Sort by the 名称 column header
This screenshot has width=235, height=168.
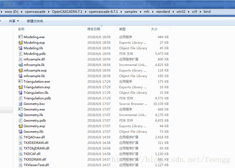(21, 29)
